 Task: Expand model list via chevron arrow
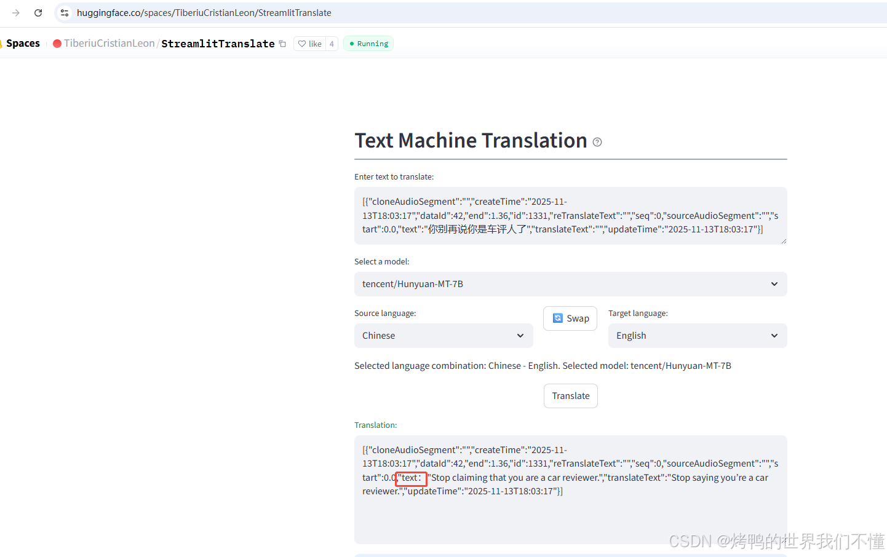click(x=774, y=284)
